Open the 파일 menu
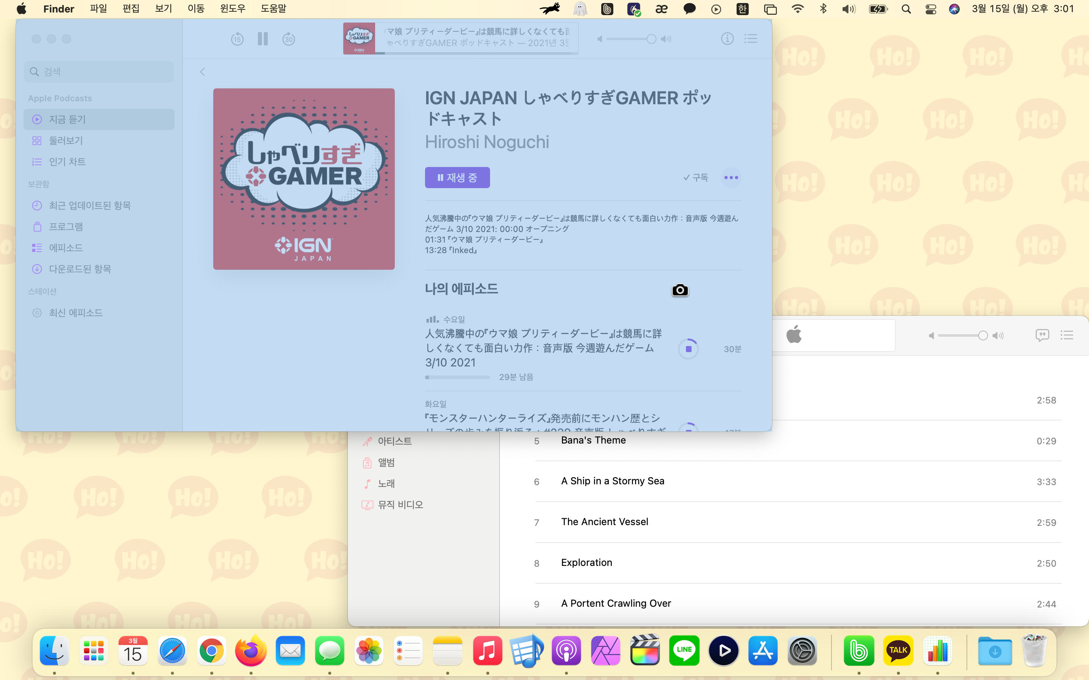Image resolution: width=1089 pixels, height=680 pixels. click(99, 9)
